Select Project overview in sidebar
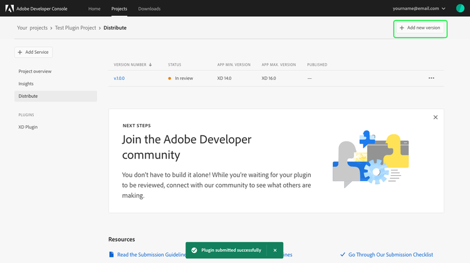The width and height of the screenshot is (470, 263). pyautogui.click(x=34, y=71)
